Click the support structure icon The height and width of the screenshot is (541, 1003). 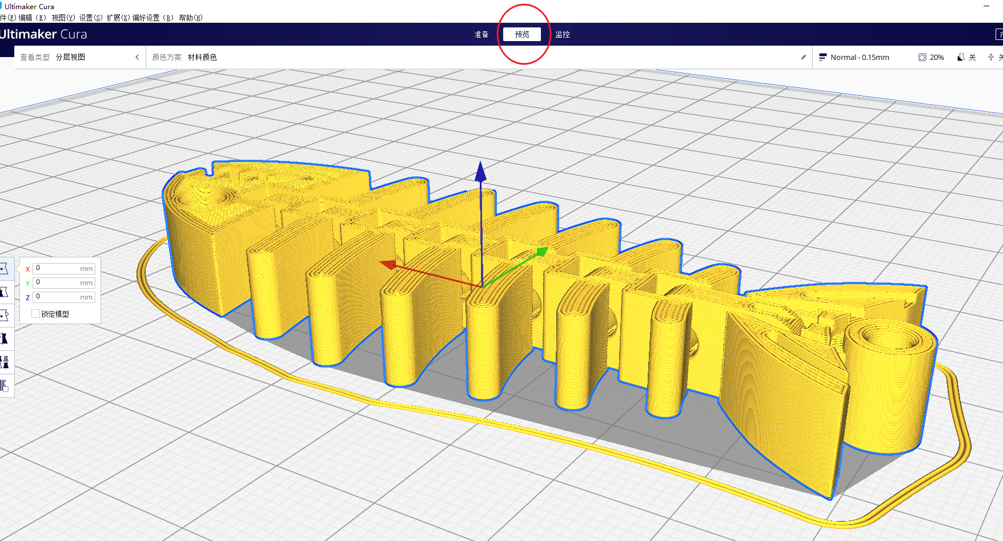coord(961,57)
